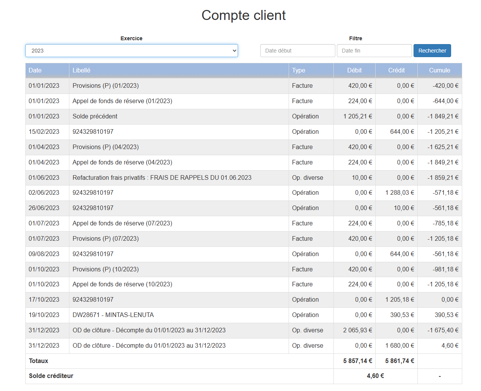Viewport: 481px width, 391px height.
Task: Click the Débit column header
Action: pyautogui.click(x=354, y=70)
